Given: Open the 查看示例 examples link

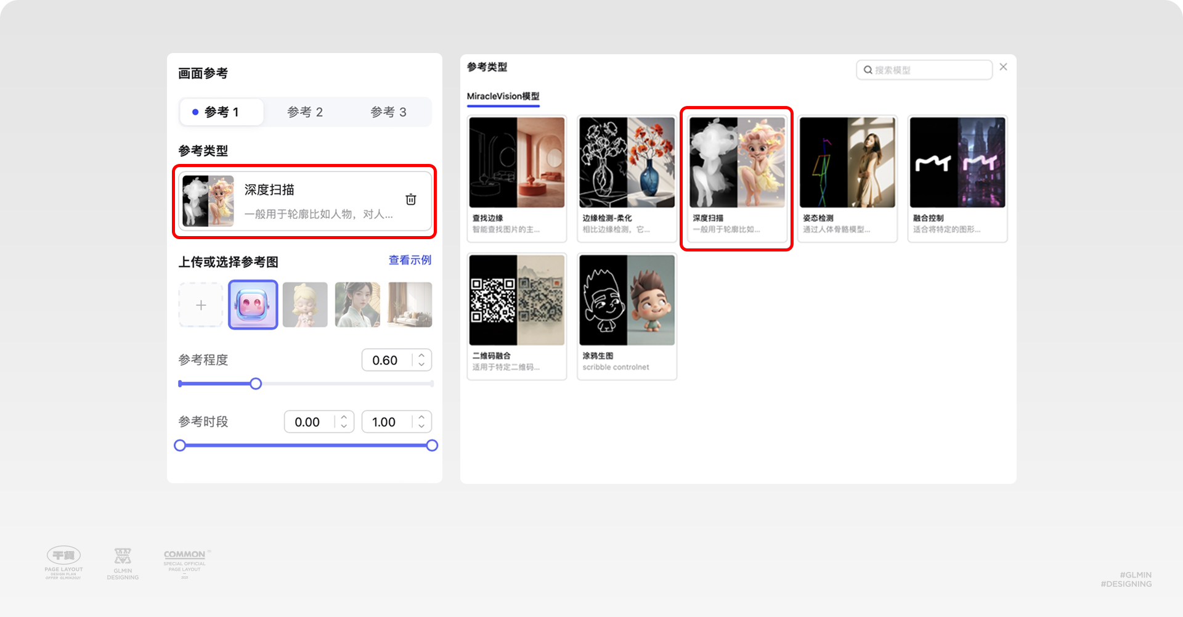Looking at the screenshot, I should pyautogui.click(x=409, y=259).
